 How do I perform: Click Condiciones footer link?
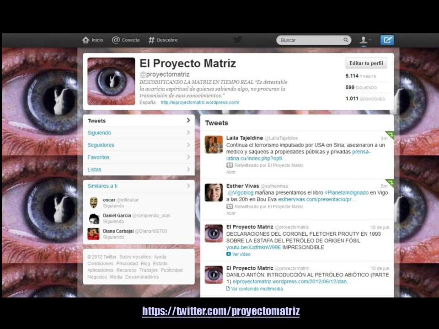(100, 263)
